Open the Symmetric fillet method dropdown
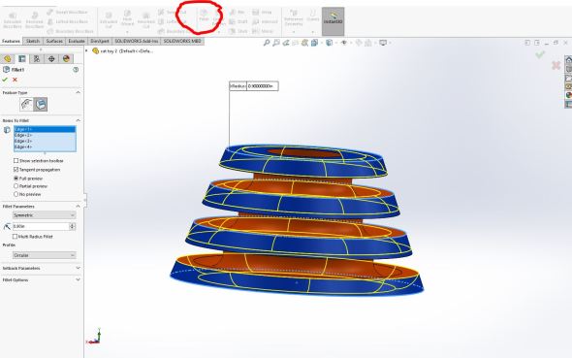This screenshot has height=358, width=572. (45, 215)
